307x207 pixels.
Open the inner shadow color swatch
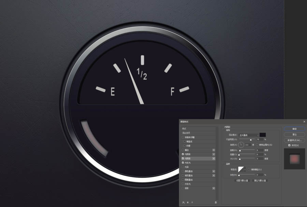(263, 135)
